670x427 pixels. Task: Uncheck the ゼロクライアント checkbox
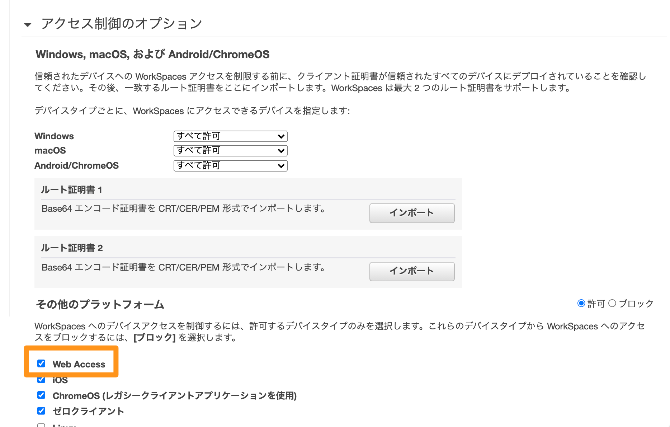tap(41, 410)
